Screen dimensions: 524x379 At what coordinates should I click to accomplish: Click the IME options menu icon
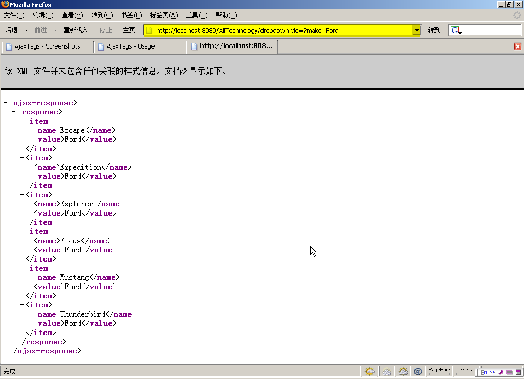click(518, 372)
